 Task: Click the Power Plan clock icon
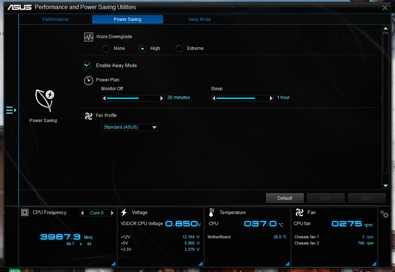88,81
